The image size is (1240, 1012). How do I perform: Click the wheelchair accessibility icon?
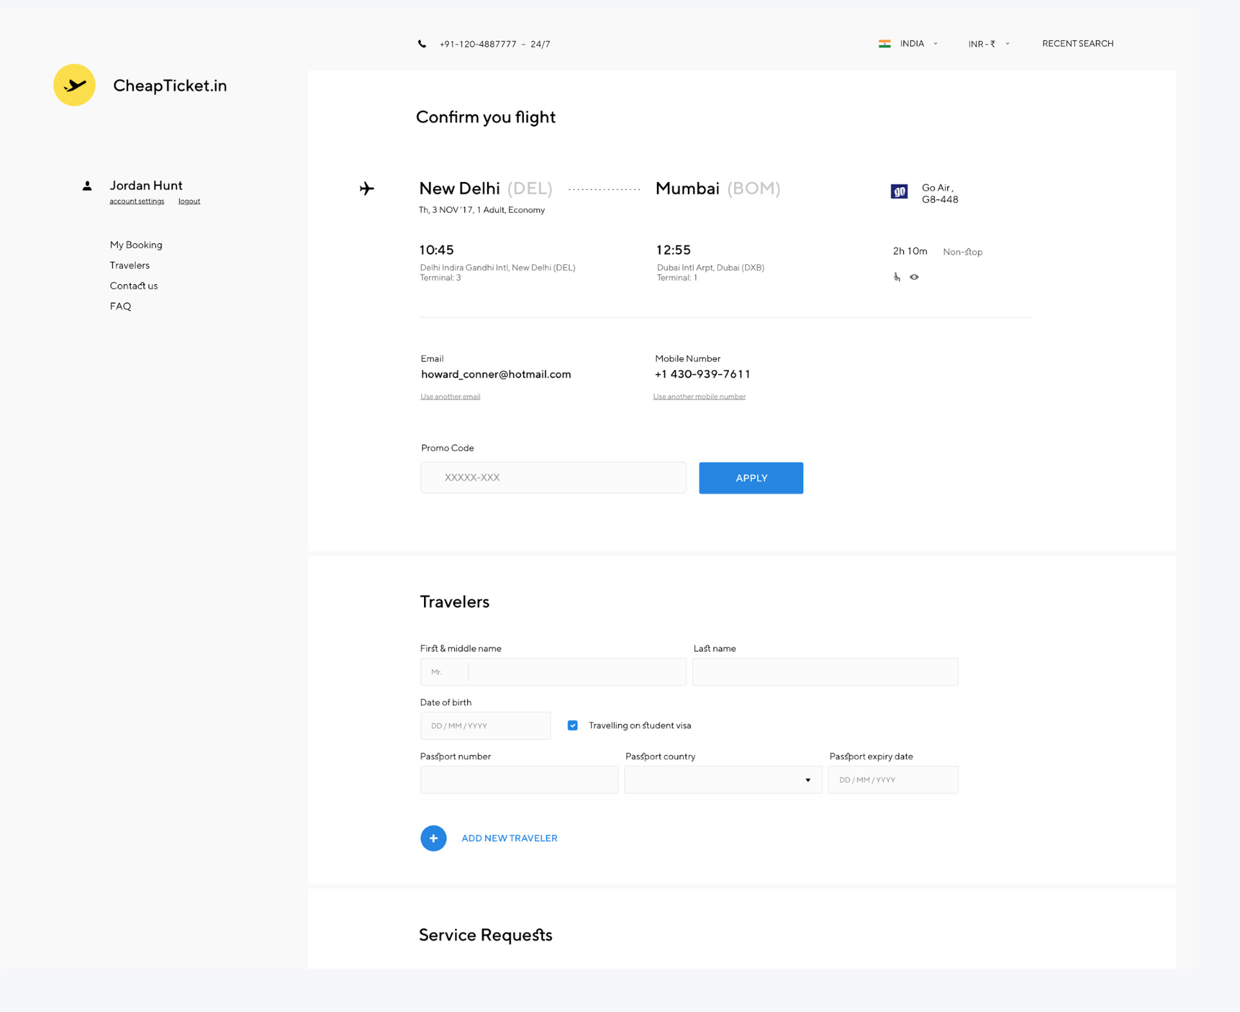tap(896, 277)
